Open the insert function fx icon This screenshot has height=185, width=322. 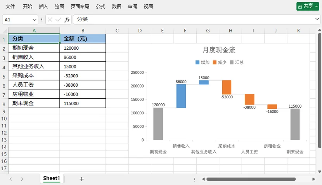tap(67, 19)
